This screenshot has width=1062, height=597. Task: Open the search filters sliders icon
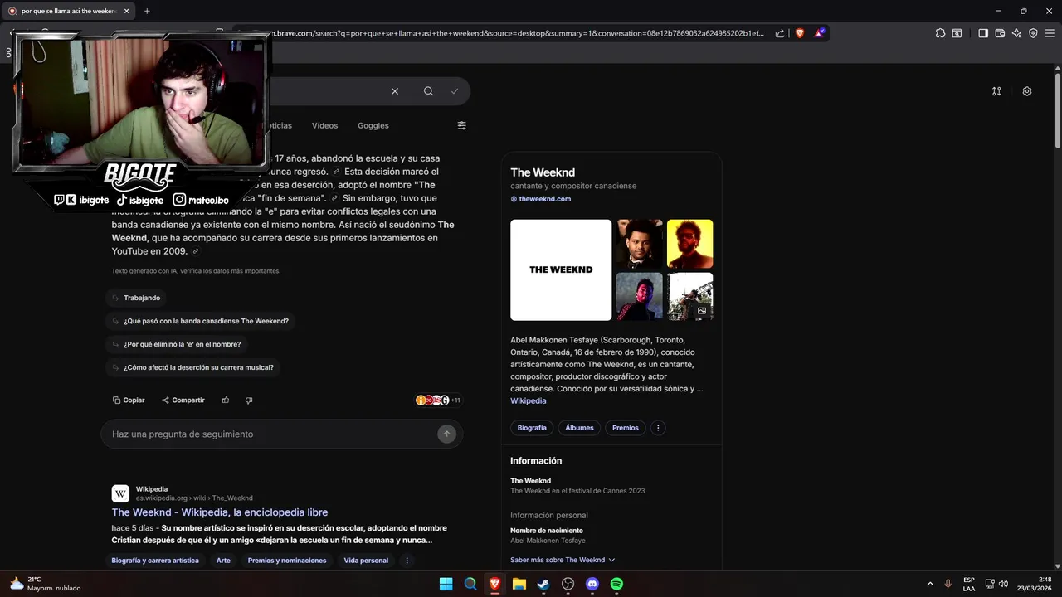[x=461, y=125]
